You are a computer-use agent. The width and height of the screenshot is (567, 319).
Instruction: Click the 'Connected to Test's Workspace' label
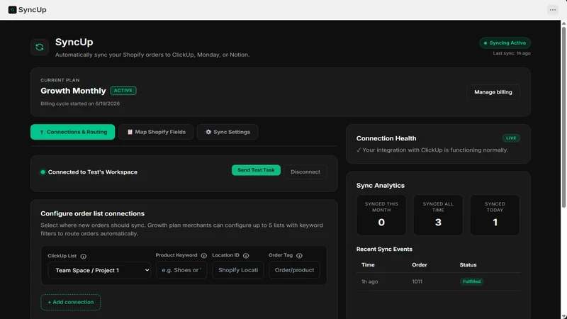pos(93,172)
